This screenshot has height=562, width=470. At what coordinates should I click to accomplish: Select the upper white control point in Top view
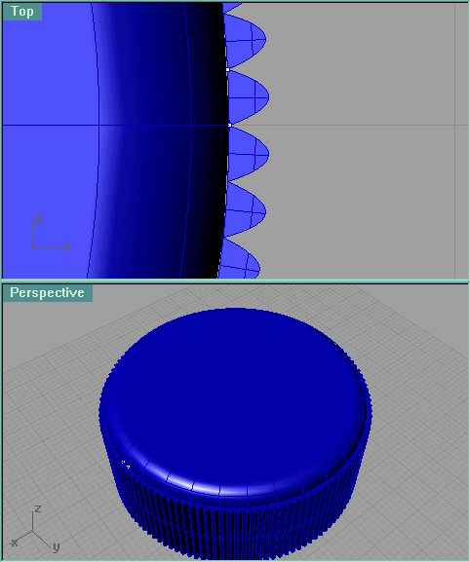pyautogui.click(x=228, y=69)
